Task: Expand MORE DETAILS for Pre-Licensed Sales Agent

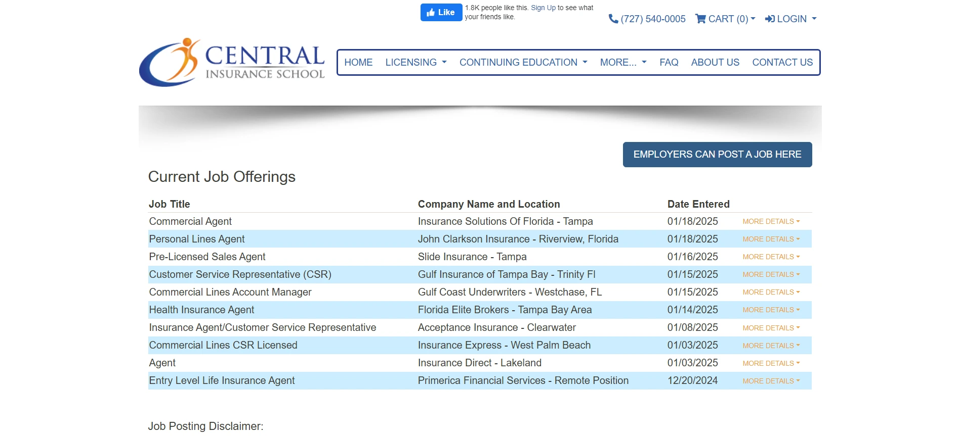Action: point(771,257)
